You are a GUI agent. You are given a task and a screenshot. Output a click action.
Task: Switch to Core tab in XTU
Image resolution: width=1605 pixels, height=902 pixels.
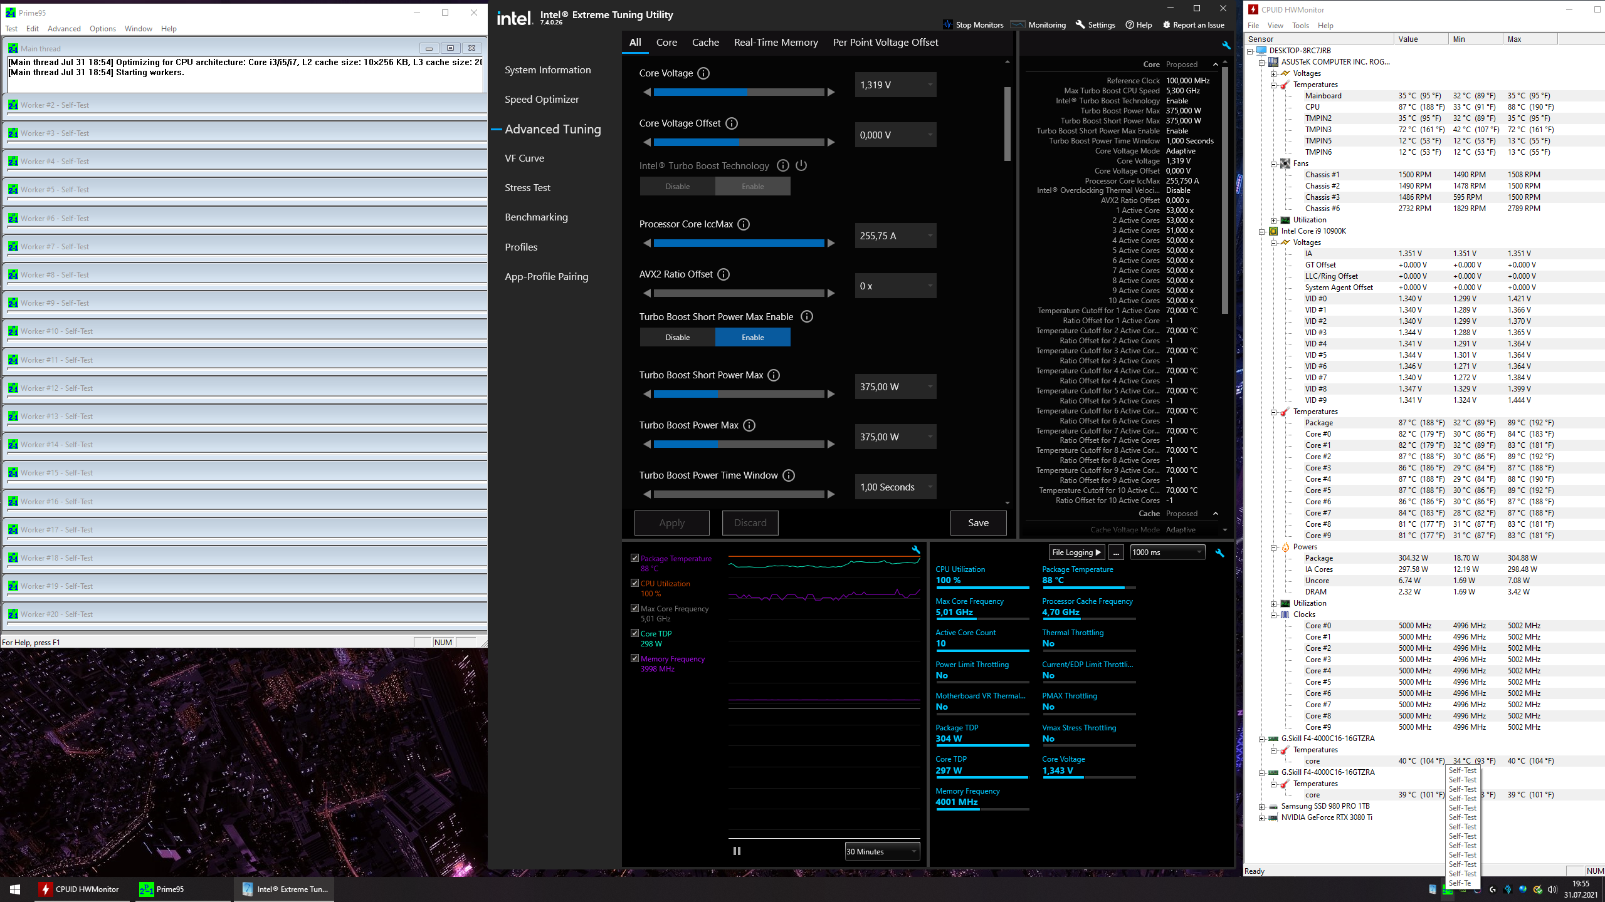[x=666, y=43]
